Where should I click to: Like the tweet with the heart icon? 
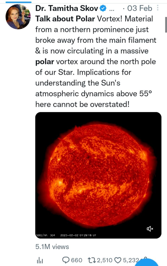point(118,260)
